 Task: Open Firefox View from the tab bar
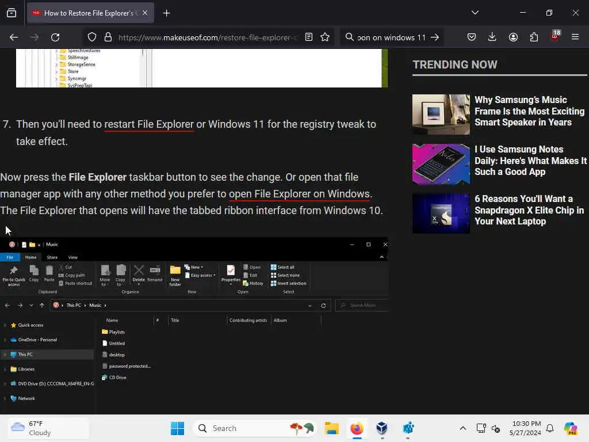coord(12,13)
